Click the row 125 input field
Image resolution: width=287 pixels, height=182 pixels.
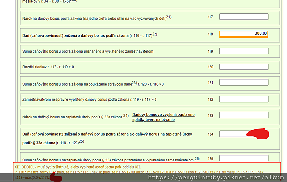coord(243,158)
